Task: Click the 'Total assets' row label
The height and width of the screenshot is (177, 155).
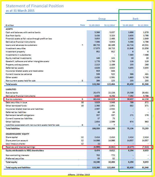Action: tap(11, 84)
